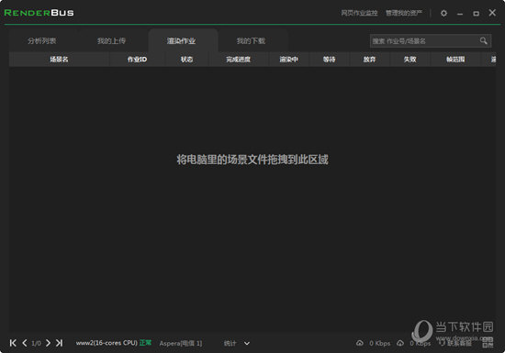Click the 统计 label
This screenshot has width=505, height=353.
coord(230,343)
